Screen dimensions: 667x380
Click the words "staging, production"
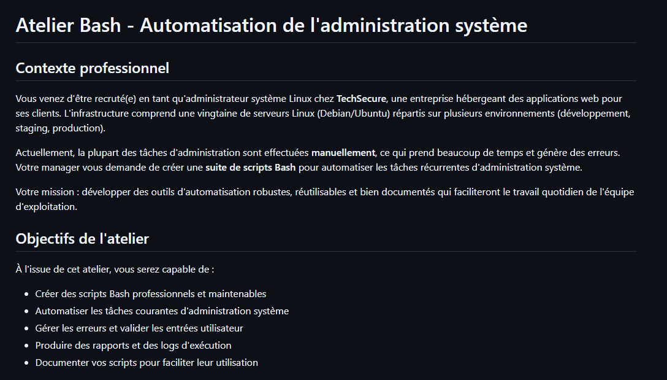[x=59, y=128]
